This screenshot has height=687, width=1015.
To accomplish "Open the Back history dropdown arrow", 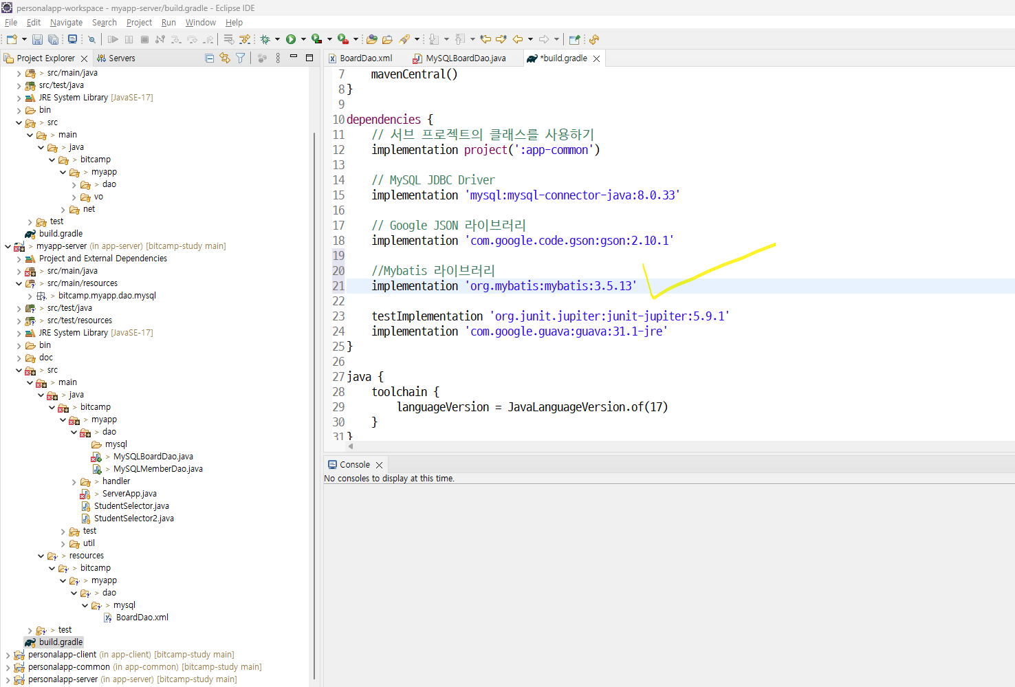I will [530, 39].
